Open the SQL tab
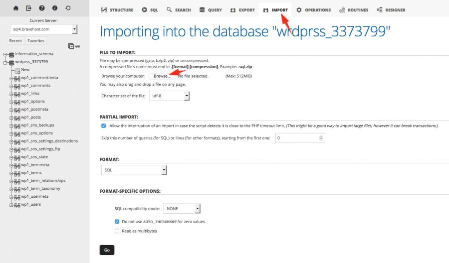449x263 pixels. pyautogui.click(x=150, y=10)
